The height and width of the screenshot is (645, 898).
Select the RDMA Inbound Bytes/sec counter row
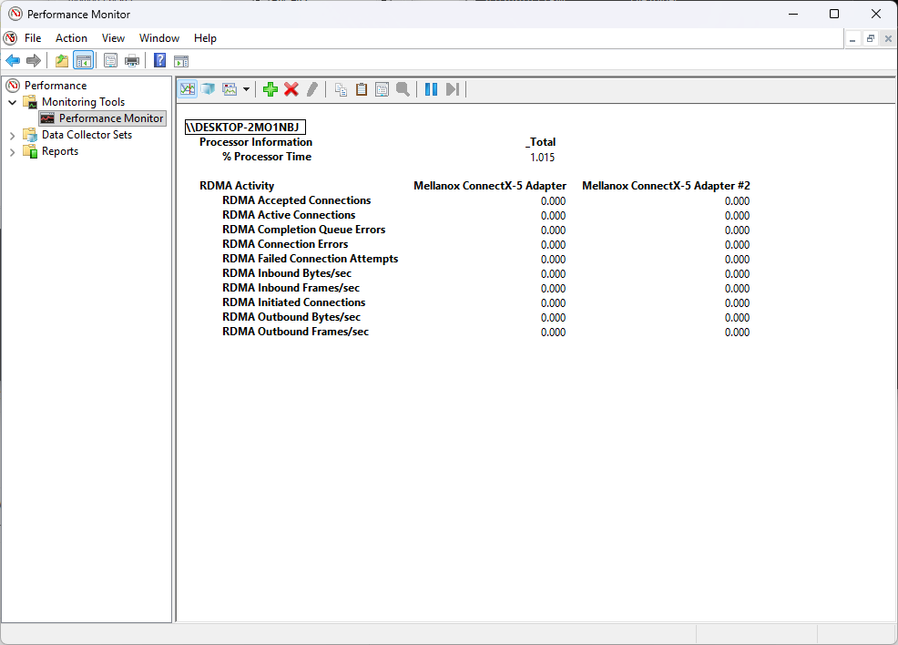pyautogui.click(x=286, y=273)
